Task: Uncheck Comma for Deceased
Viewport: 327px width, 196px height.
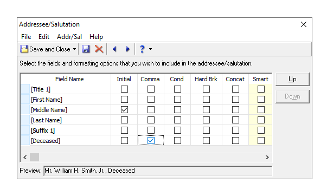Action: tap(151, 141)
